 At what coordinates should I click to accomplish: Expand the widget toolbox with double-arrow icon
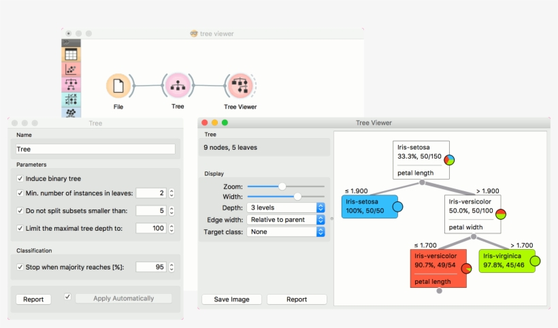point(67,42)
